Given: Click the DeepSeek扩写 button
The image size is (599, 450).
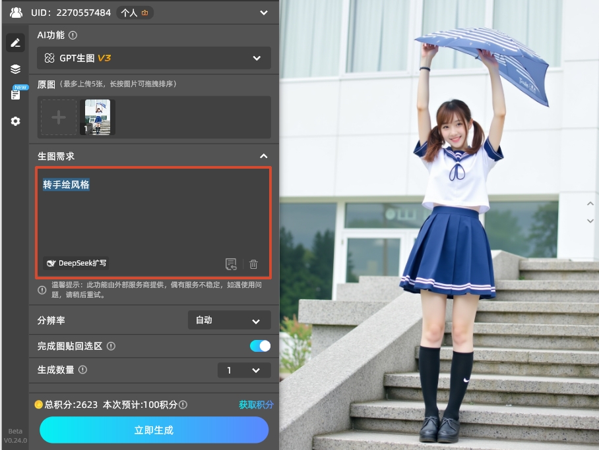Looking at the screenshot, I should click(x=77, y=263).
